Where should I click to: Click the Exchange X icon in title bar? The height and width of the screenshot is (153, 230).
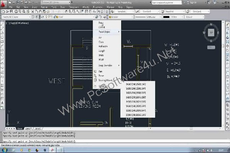209,2
